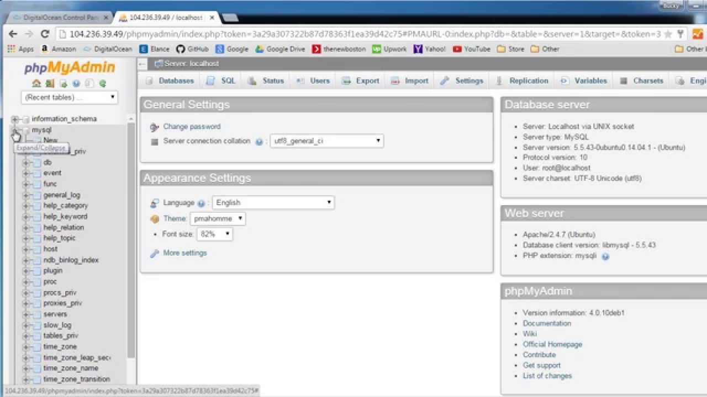This screenshot has width=707, height=397.
Task: Open the Replication tab
Action: coord(522,81)
